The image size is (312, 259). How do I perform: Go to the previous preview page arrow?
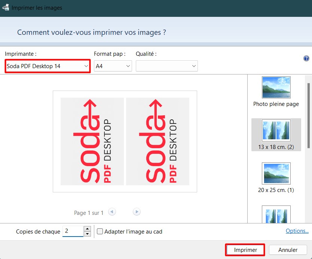pos(112,211)
